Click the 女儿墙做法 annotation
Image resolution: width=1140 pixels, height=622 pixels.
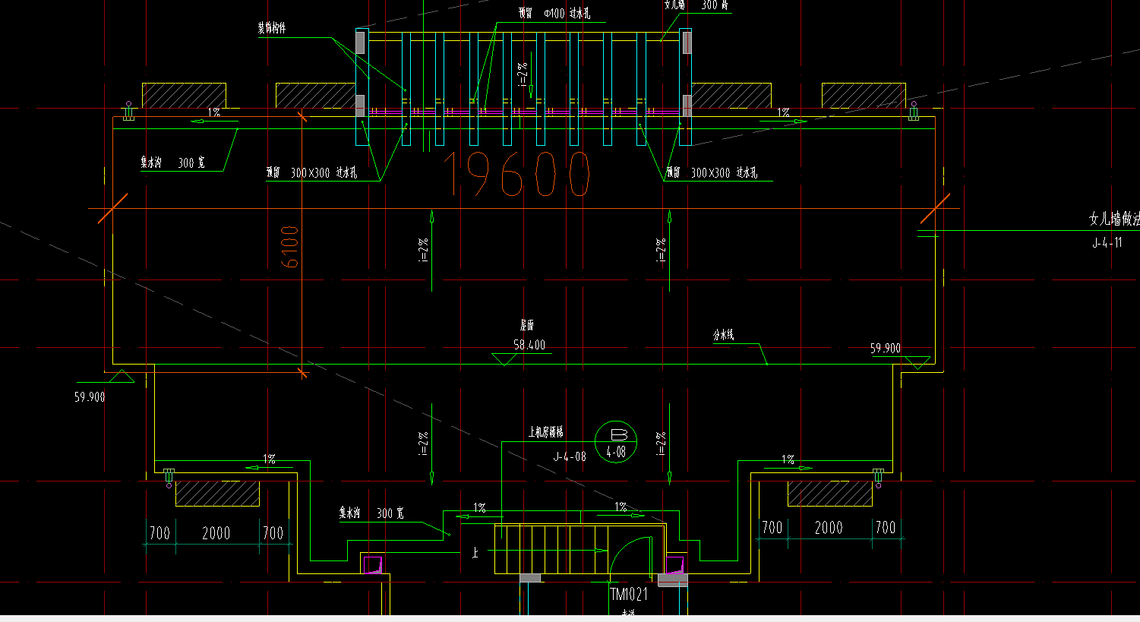click(1114, 219)
